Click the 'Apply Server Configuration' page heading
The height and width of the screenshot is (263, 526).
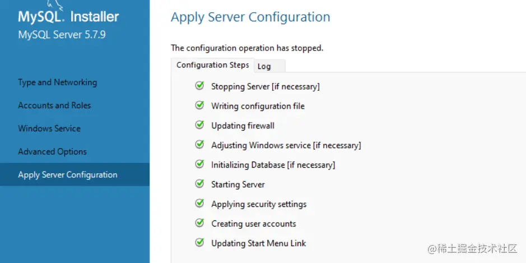[x=250, y=17]
